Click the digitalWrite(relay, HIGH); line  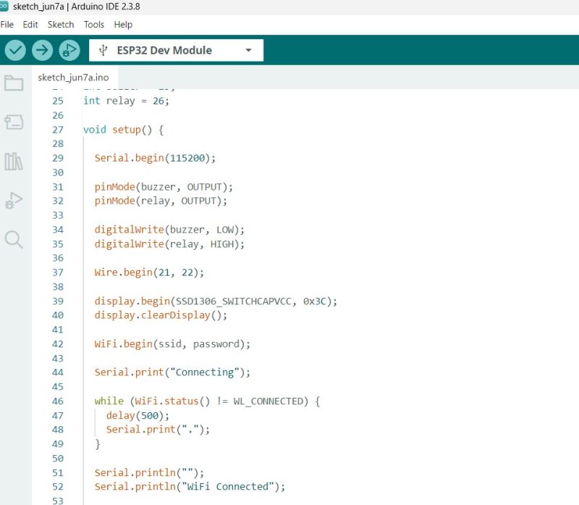169,244
